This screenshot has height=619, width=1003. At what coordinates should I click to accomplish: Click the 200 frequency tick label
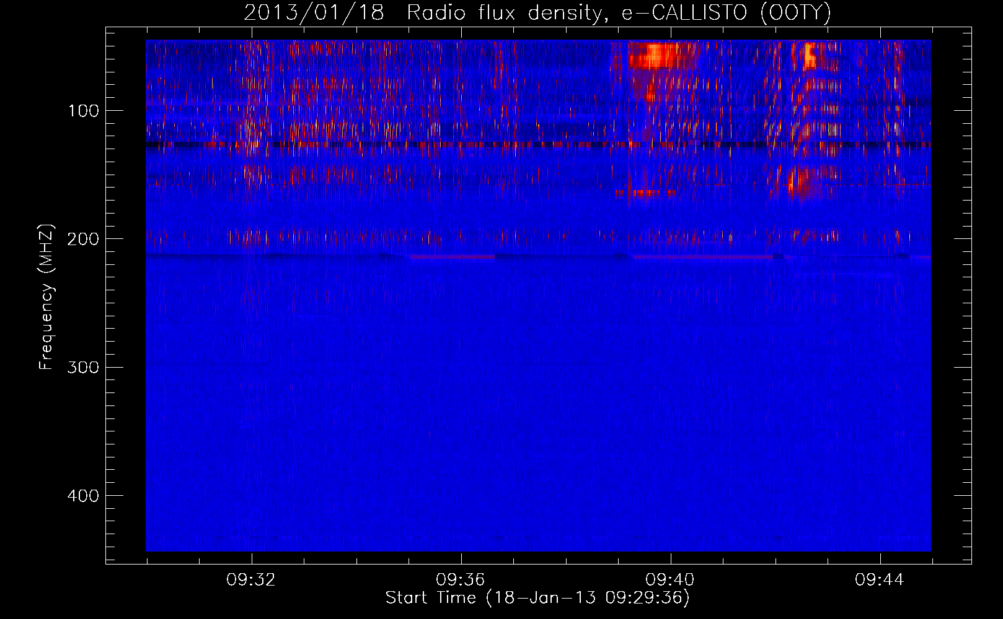click(84, 239)
